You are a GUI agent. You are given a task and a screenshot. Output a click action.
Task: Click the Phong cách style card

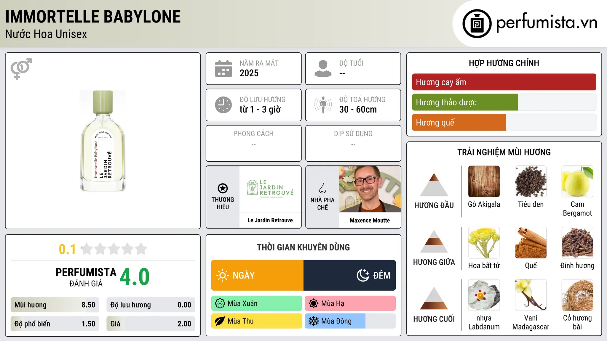pyautogui.click(x=254, y=143)
